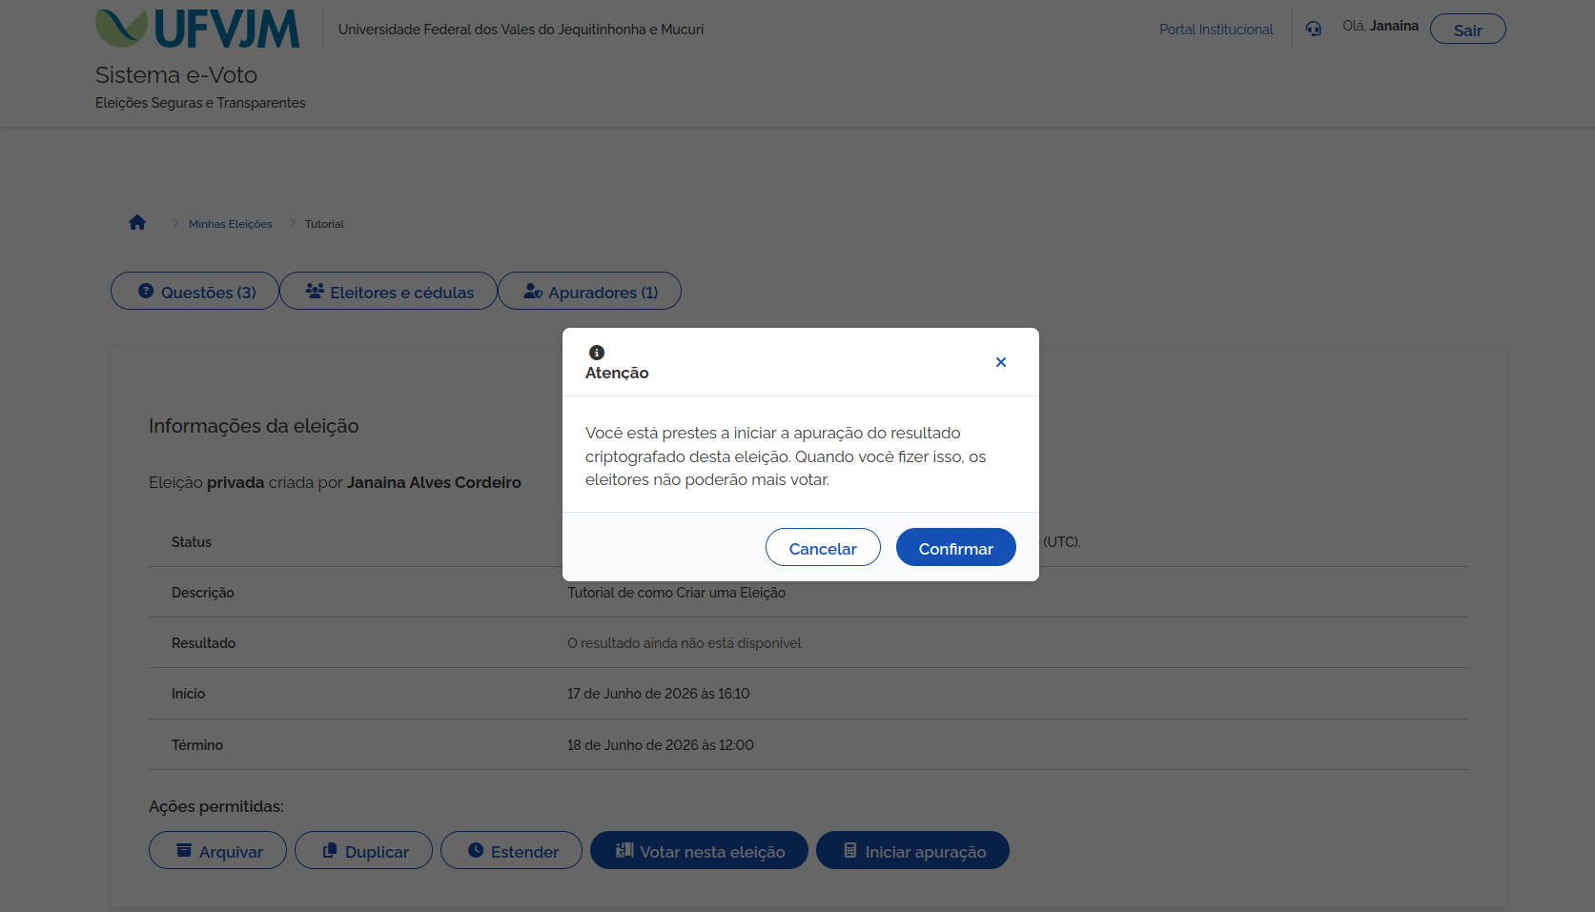The height and width of the screenshot is (912, 1595).
Task: Extend the election with Estender
Action: click(511, 850)
